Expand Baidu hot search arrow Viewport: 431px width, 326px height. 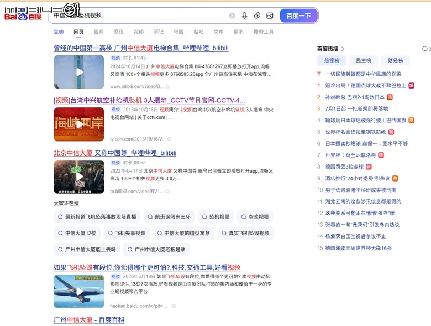click(343, 49)
